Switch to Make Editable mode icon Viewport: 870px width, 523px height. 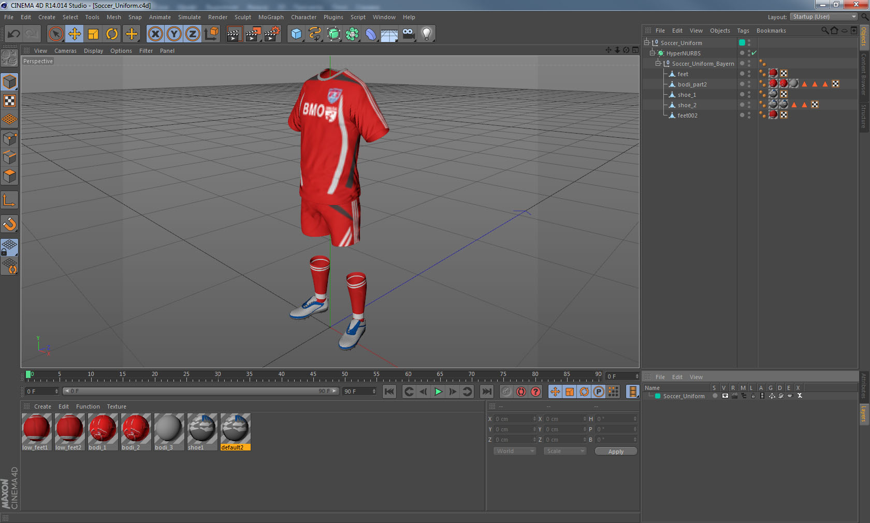(x=9, y=58)
